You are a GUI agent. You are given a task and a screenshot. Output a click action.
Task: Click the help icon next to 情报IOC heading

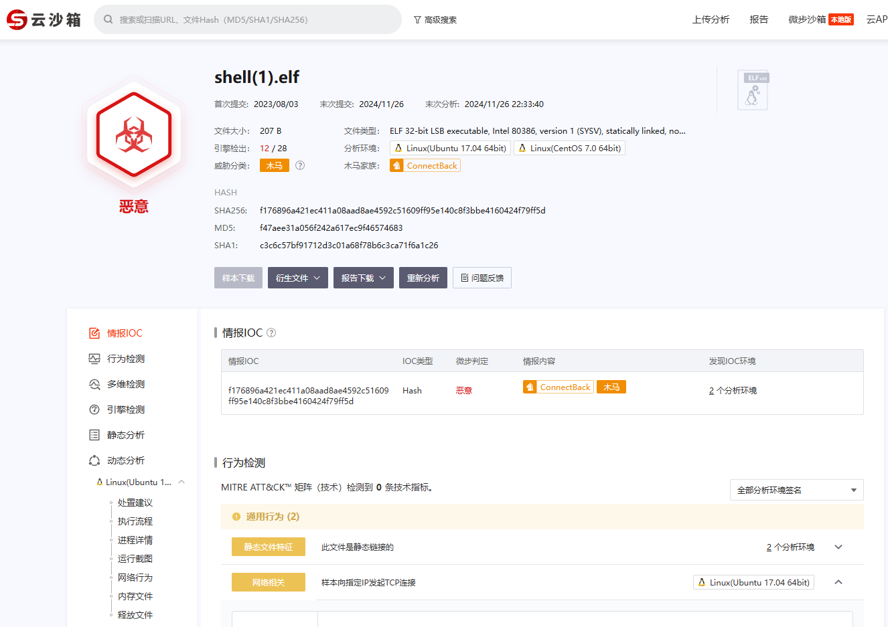click(x=271, y=333)
